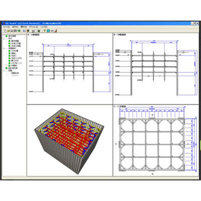
Task: Collapse the 使用部材 tree node
Action: click(4, 48)
